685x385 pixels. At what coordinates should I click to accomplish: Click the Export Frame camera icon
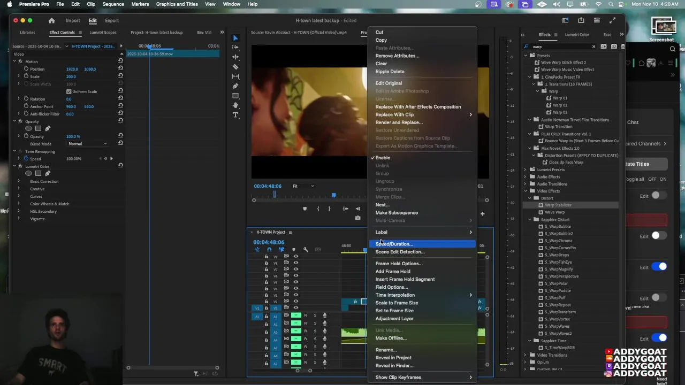(x=358, y=218)
